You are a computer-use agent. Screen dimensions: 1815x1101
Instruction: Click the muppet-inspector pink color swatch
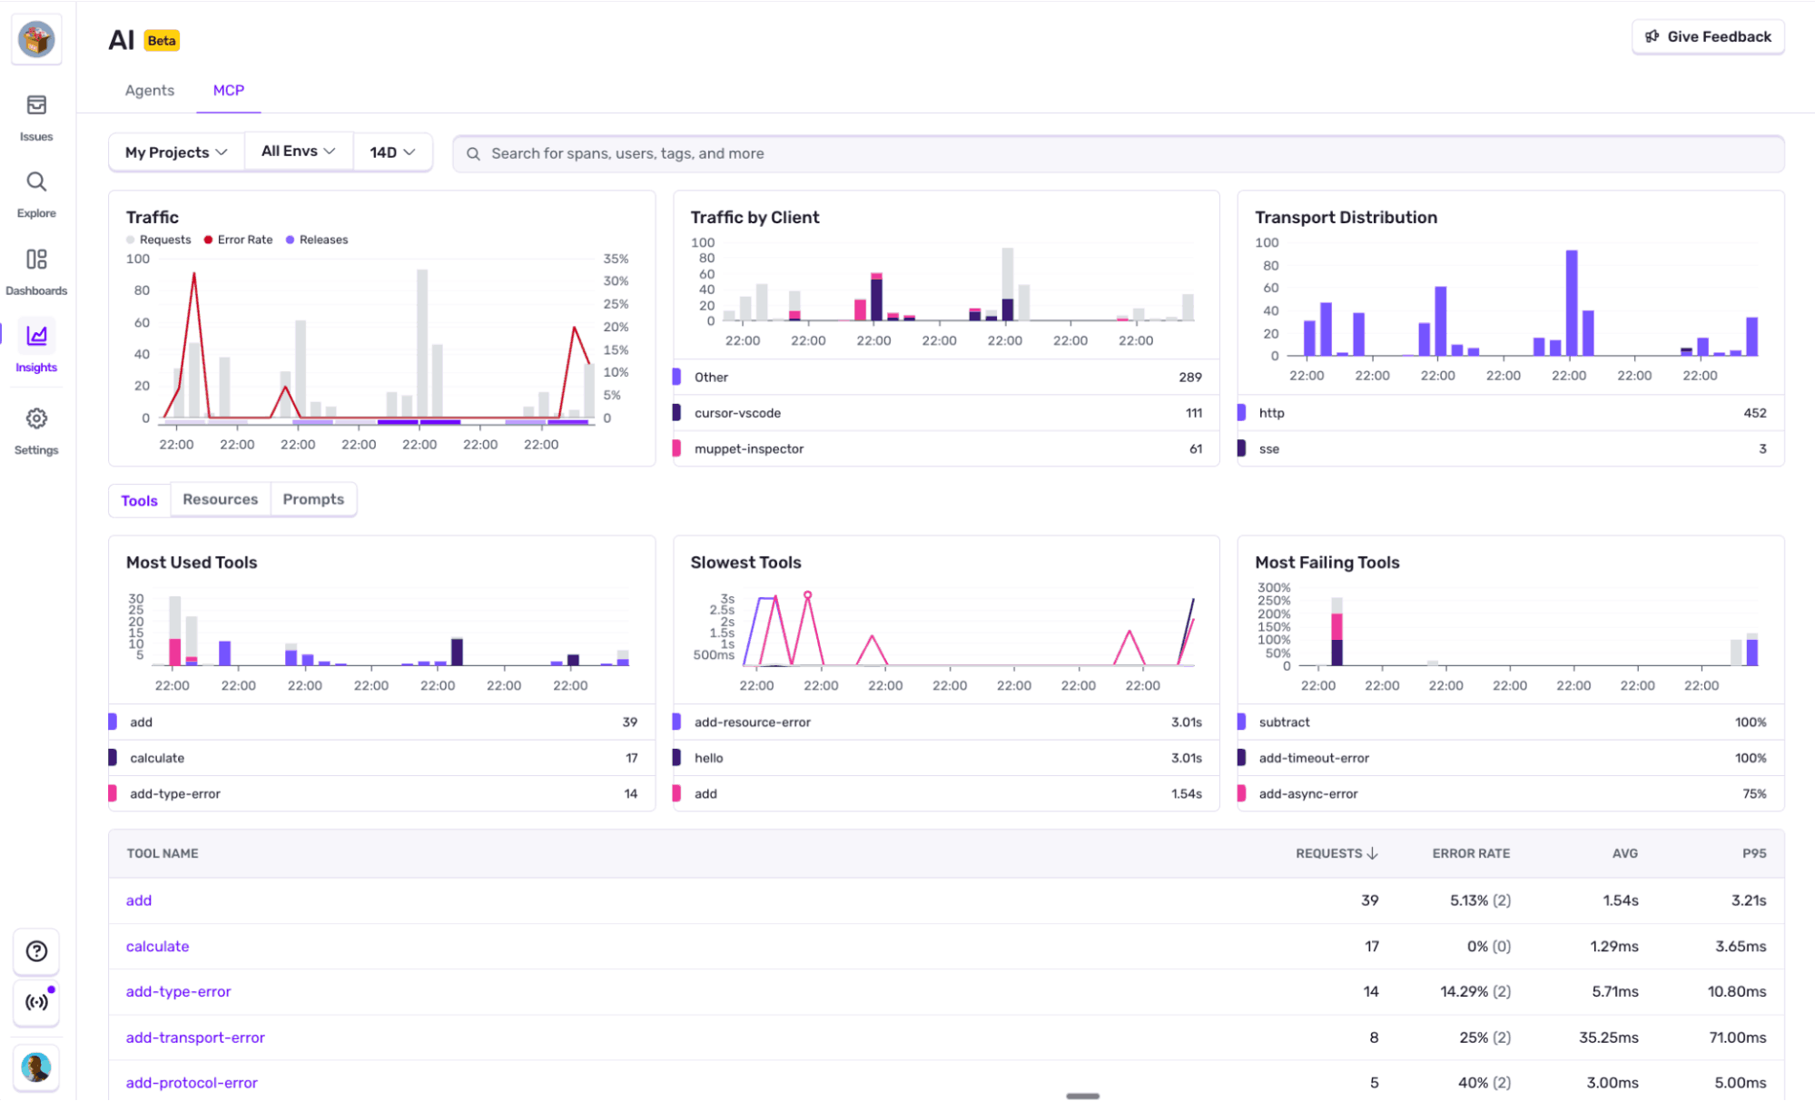coord(677,448)
